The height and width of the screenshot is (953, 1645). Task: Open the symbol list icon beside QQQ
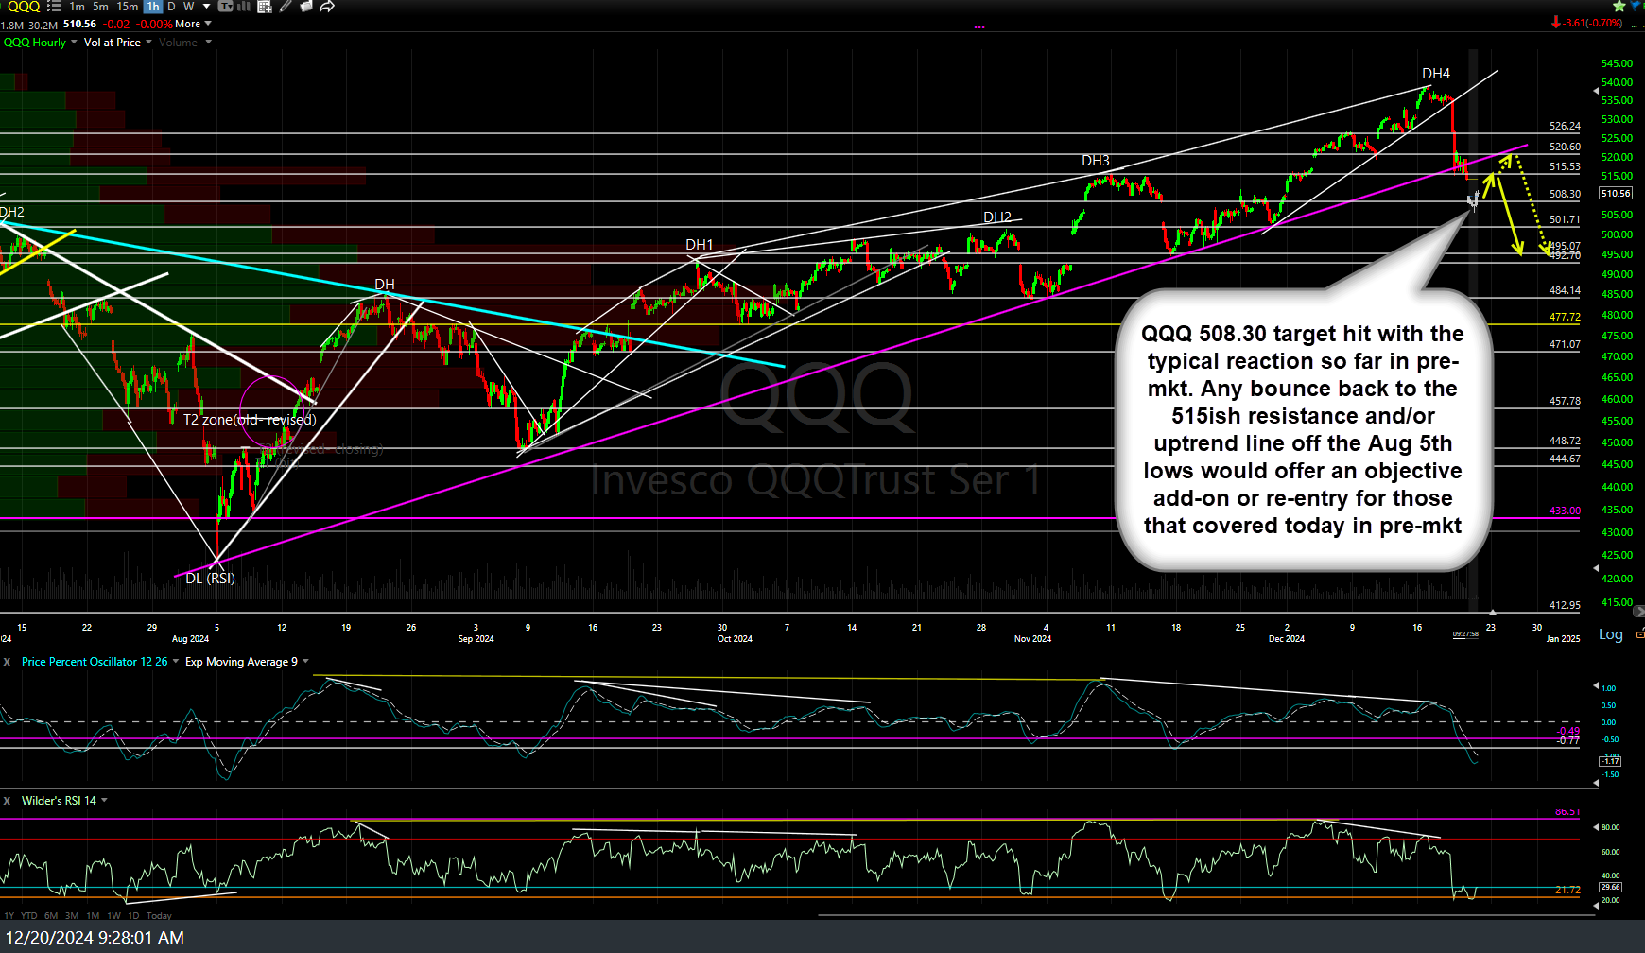(54, 7)
